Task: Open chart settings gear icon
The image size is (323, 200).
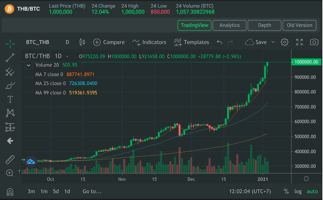Action: coord(284,42)
